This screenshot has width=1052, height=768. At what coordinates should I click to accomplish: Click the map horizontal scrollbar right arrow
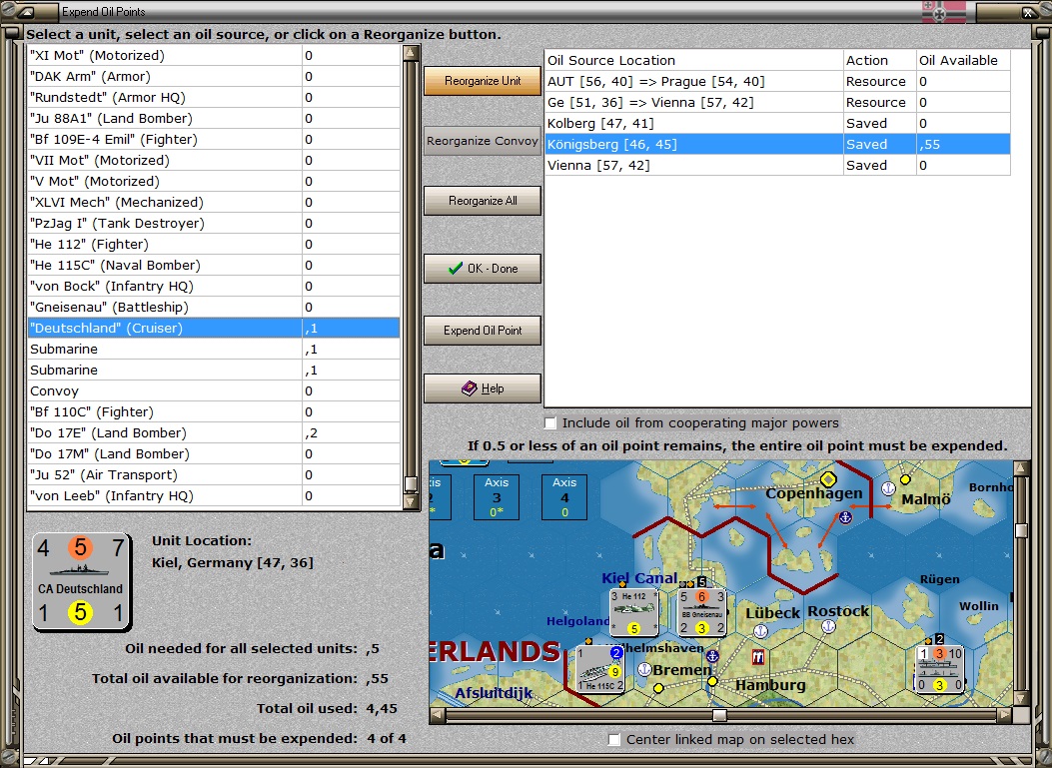tap(1004, 715)
